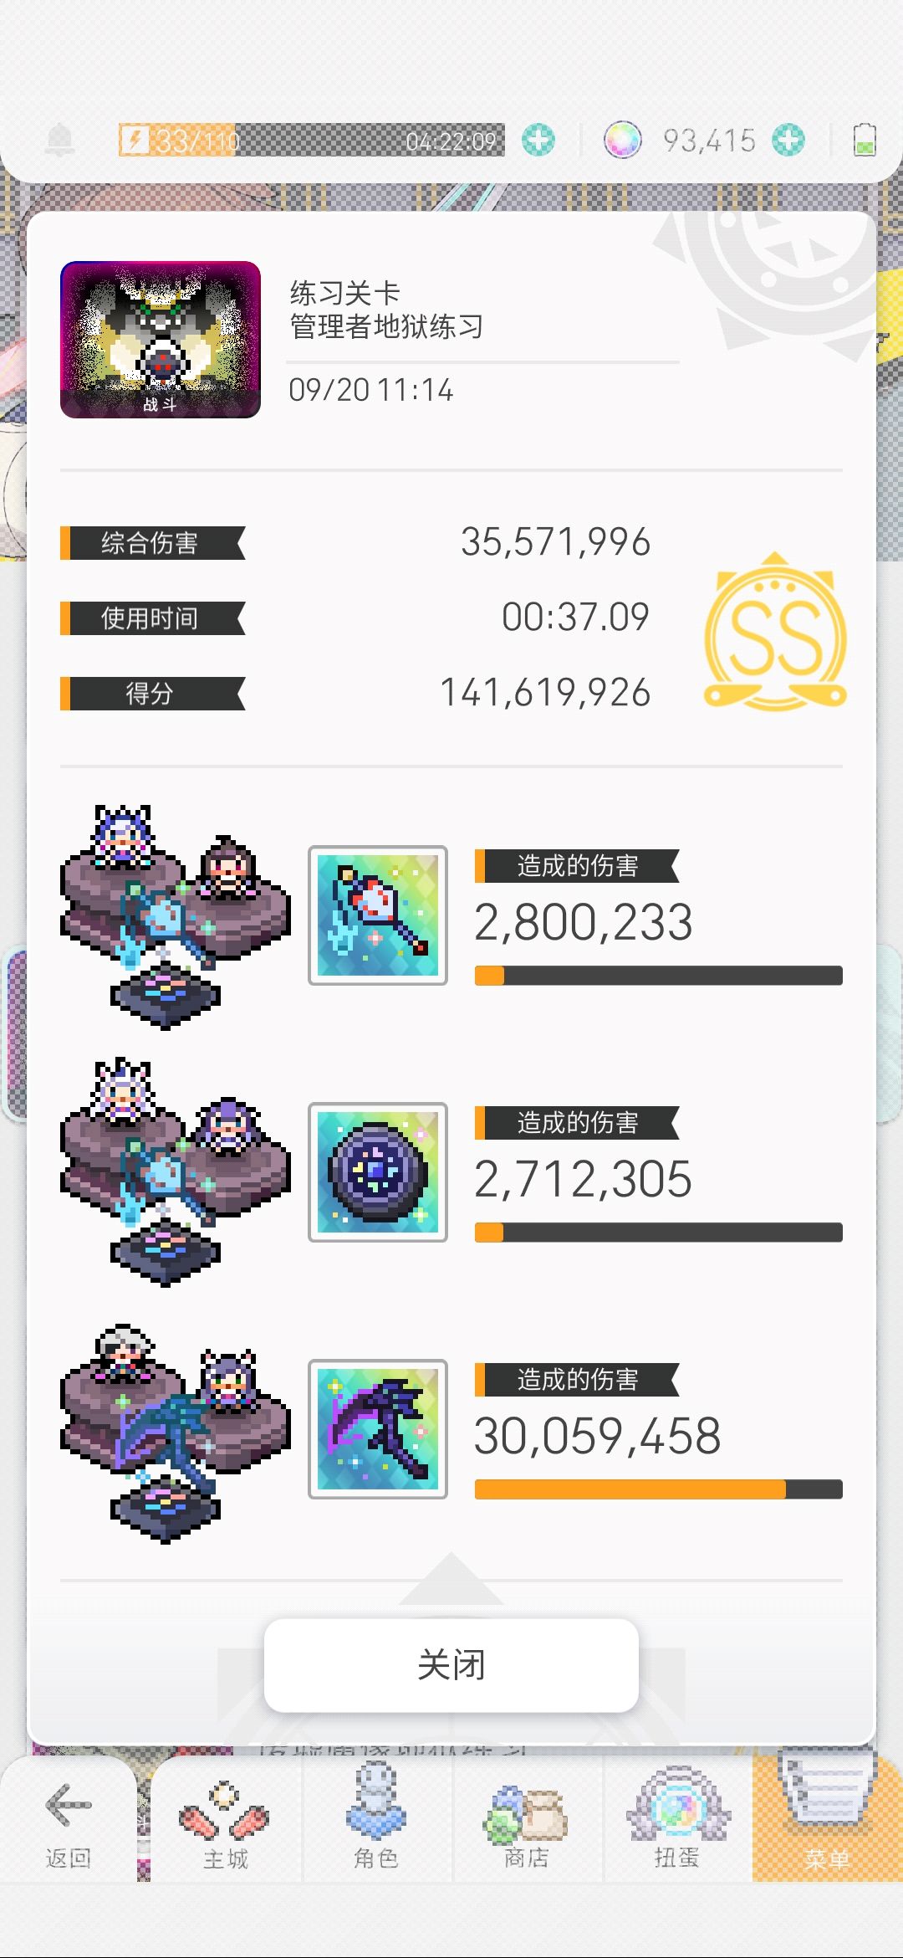Open the 商店 tab
This screenshot has width=903, height=1958.
click(527, 1824)
